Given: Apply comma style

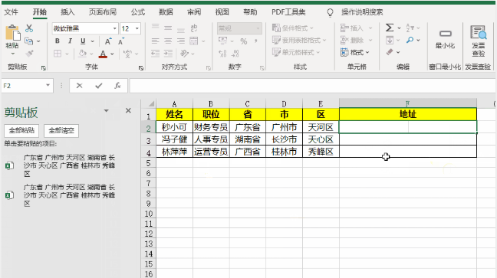Looking at the screenshot, I should point(256,41).
